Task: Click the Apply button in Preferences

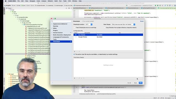Action: [x=135, y=83]
